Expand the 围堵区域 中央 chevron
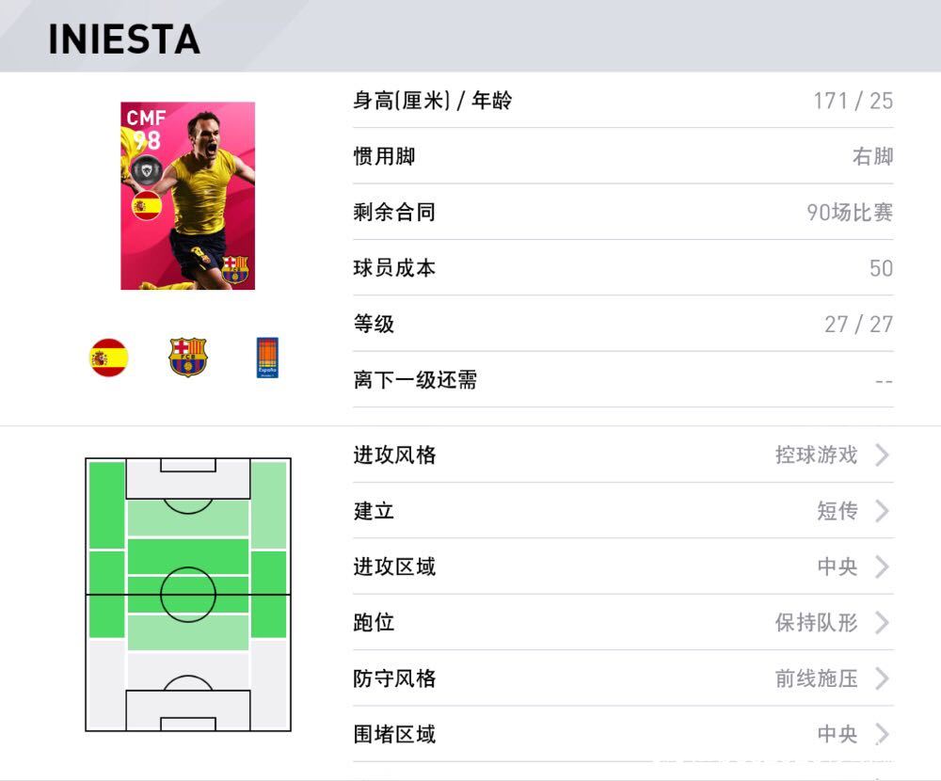941x781 pixels. (882, 734)
